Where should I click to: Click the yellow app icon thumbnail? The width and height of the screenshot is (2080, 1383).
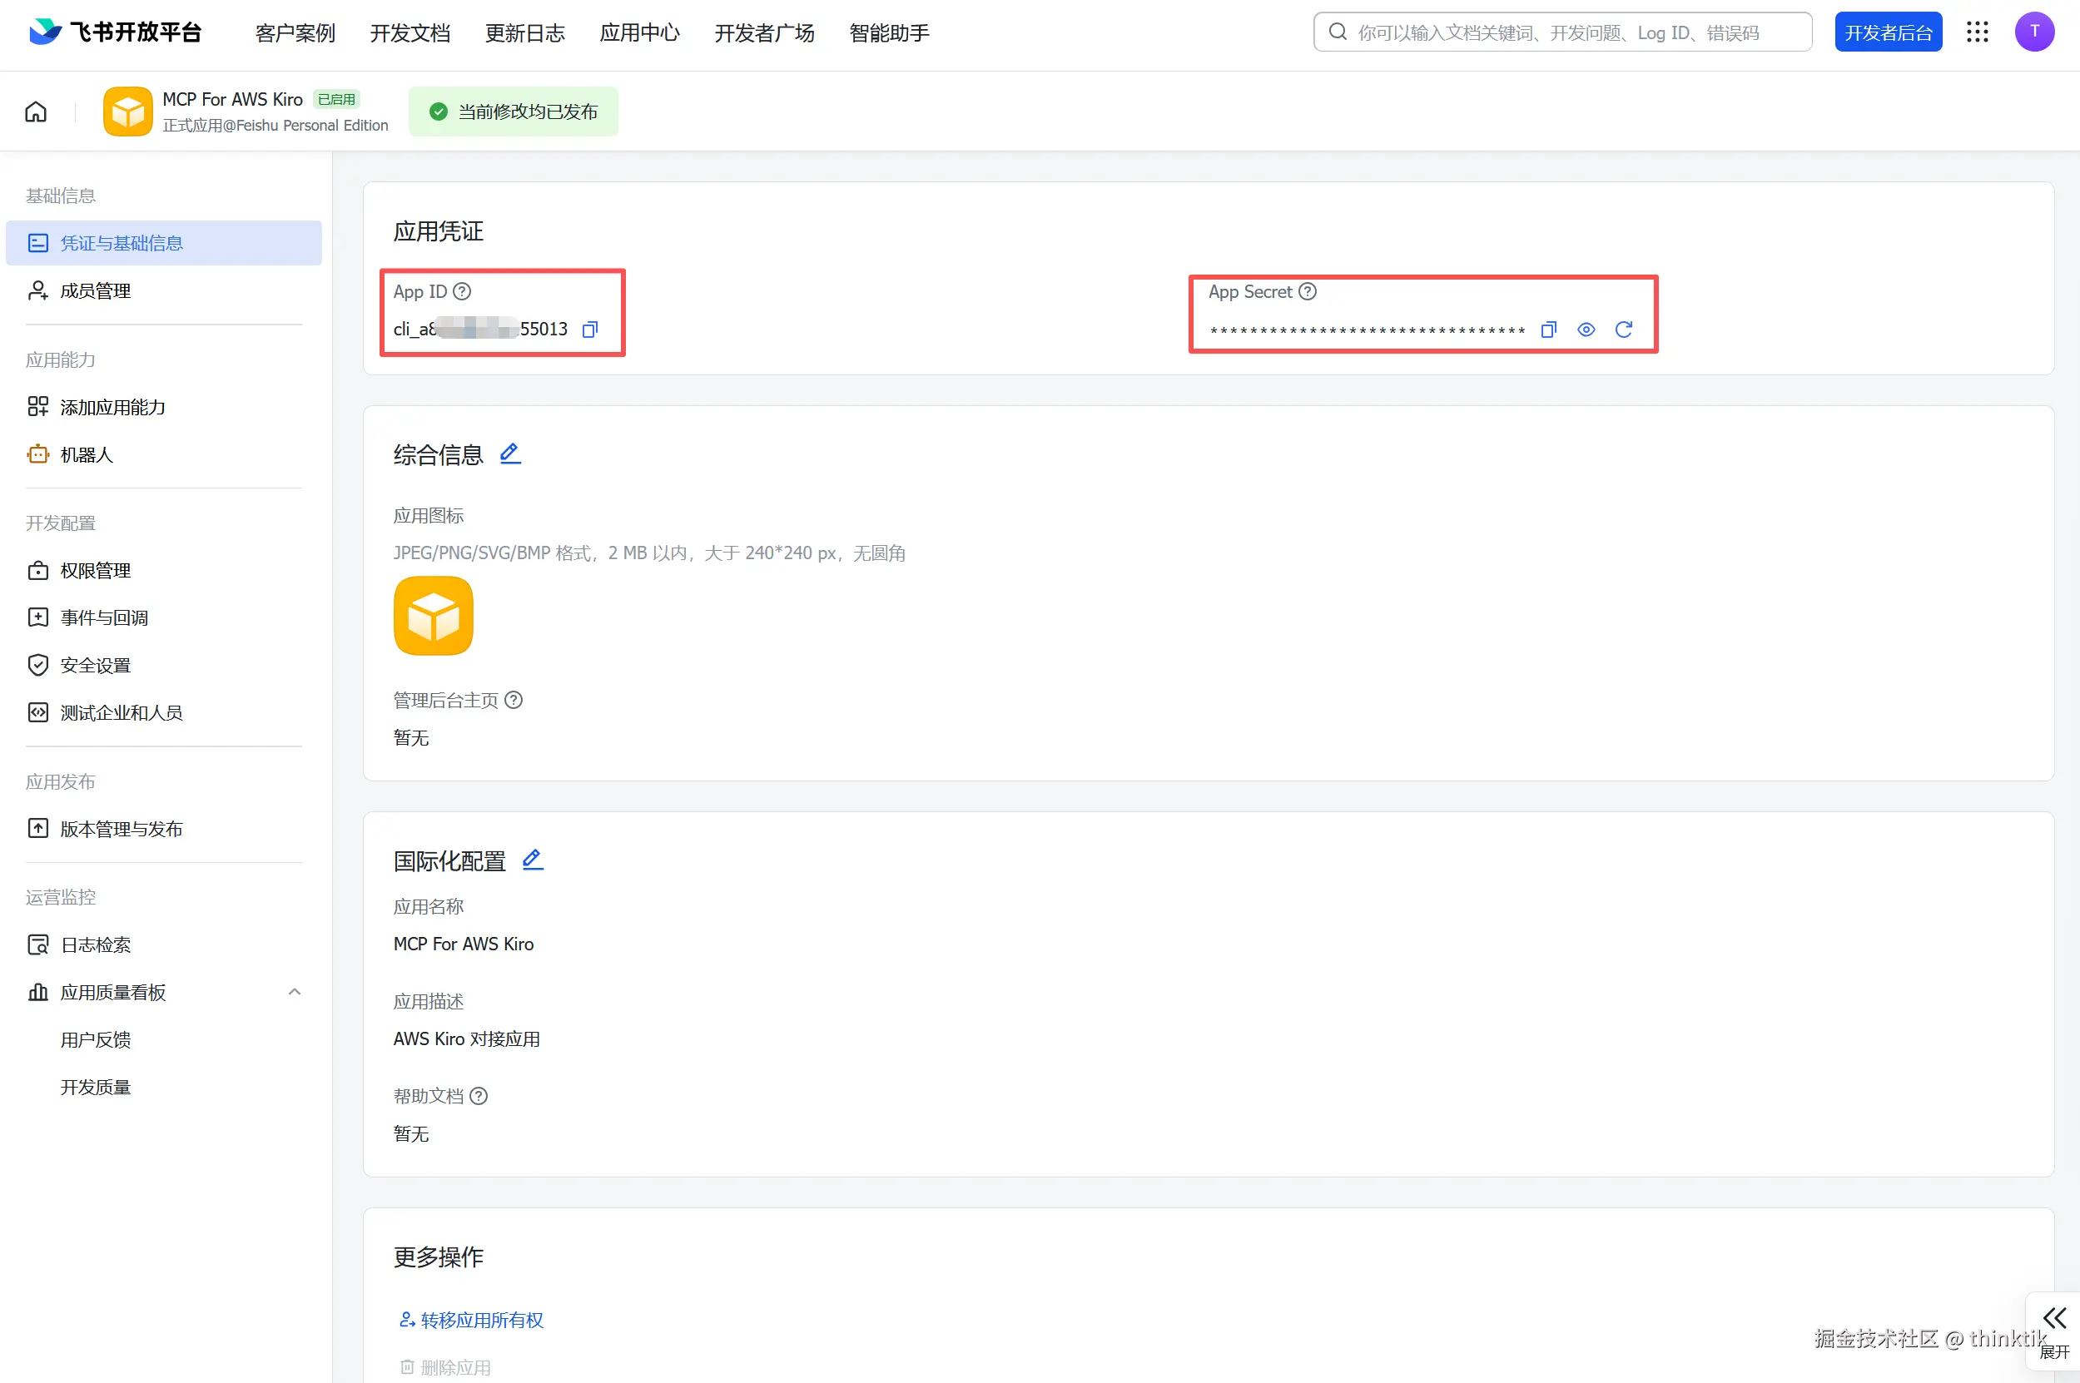pyautogui.click(x=433, y=616)
